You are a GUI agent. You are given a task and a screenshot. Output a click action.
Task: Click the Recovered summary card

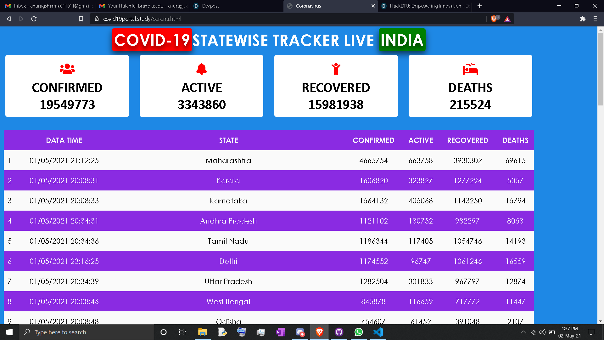click(x=336, y=86)
